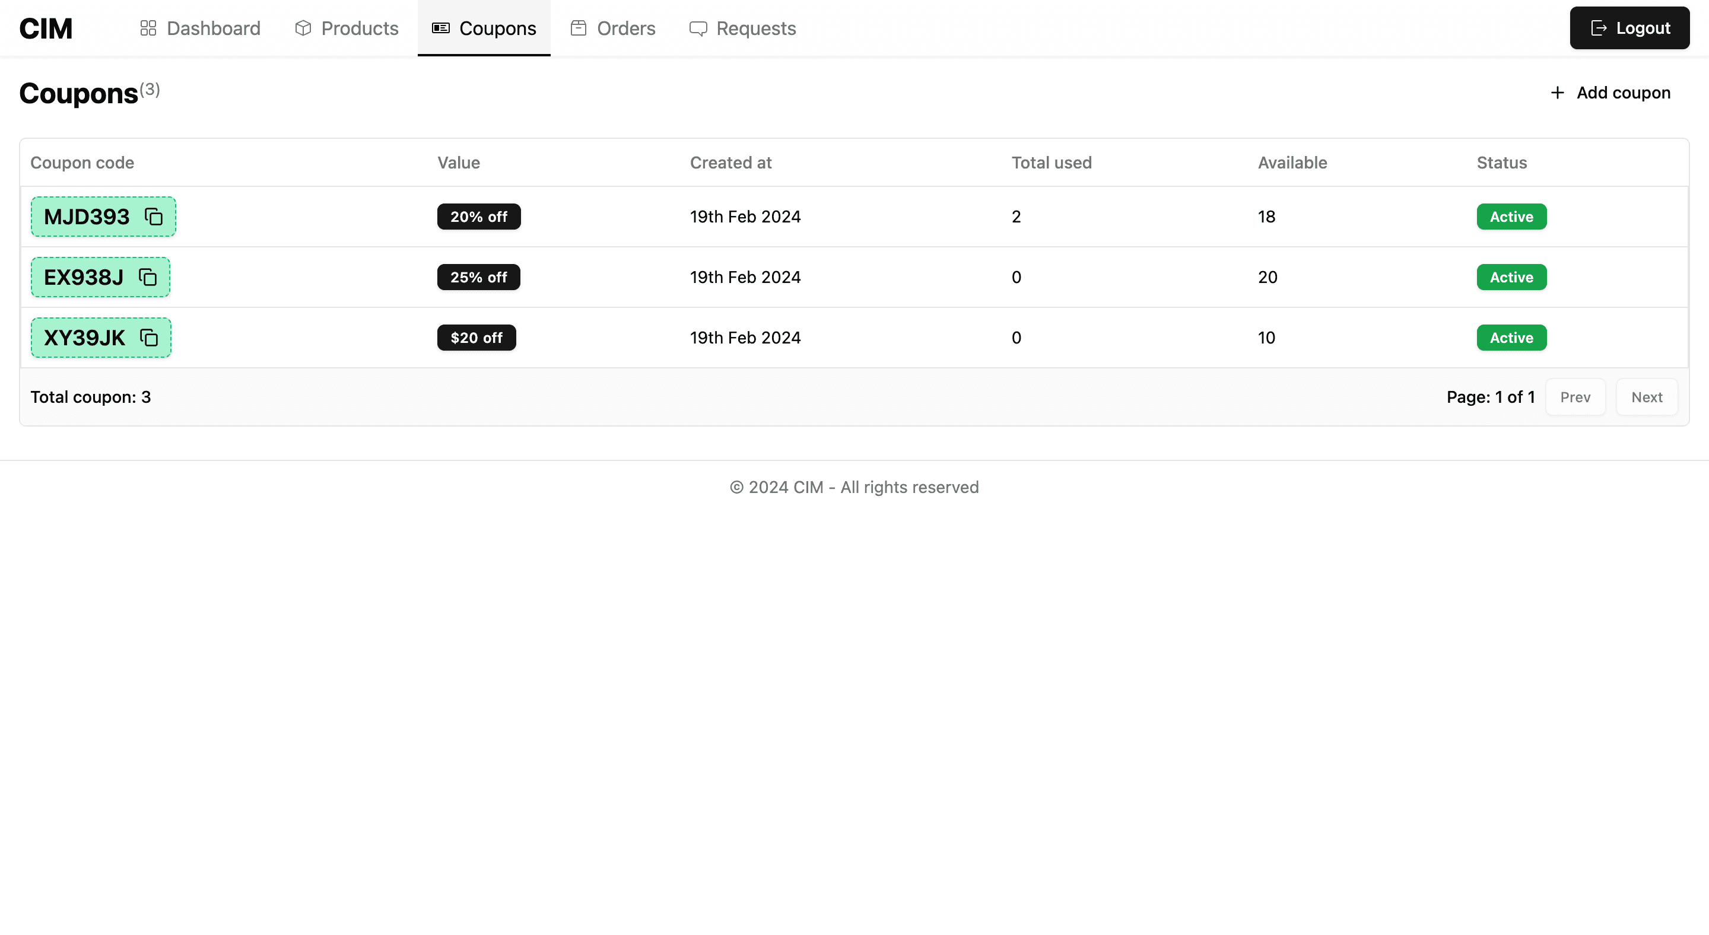Open the Requests tab
Screen dimensions: 1709x935
742,28
